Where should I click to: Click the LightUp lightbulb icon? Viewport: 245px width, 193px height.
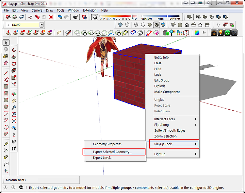coord(220,33)
